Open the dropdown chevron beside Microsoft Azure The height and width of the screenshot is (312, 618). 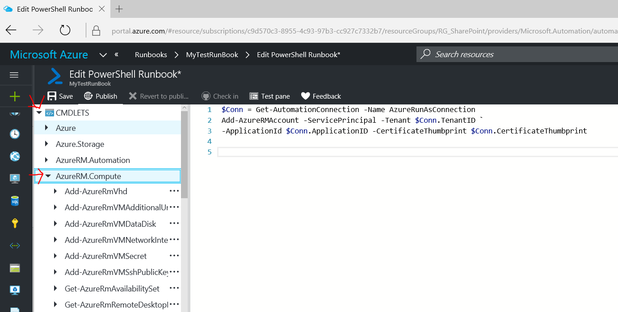(x=103, y=55)
